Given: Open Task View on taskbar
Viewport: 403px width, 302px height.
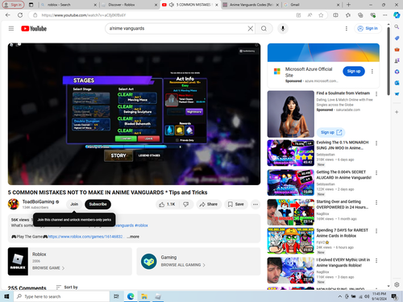Looking at the screenshot, I should [x=116, y=296].
